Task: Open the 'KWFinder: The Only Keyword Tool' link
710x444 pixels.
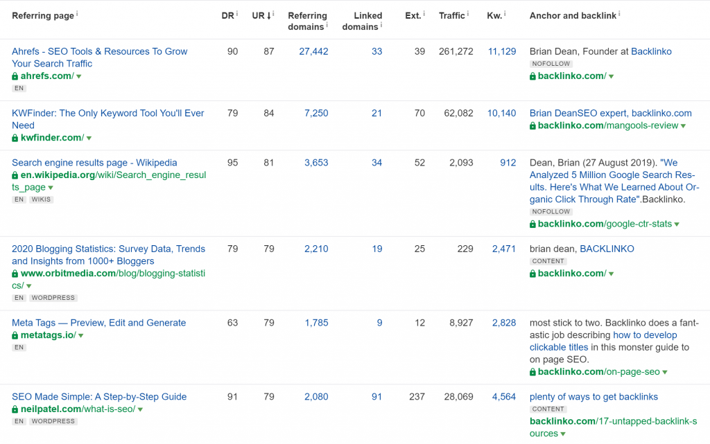Action: click(x=107, y=119)
